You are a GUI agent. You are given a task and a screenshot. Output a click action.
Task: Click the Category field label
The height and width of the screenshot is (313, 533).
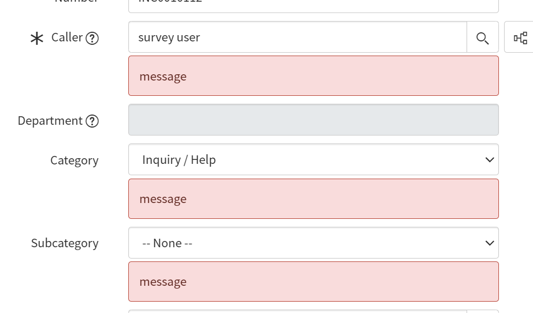click(x=74, y=160)
